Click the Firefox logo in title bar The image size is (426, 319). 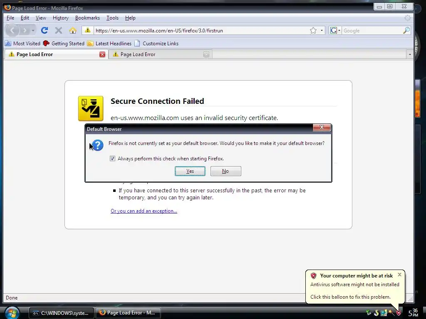[x=7, y=7]
